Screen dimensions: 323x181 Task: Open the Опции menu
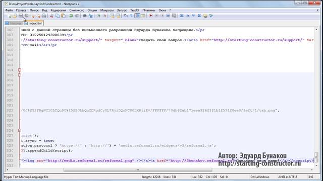click(x=92, y=10)
